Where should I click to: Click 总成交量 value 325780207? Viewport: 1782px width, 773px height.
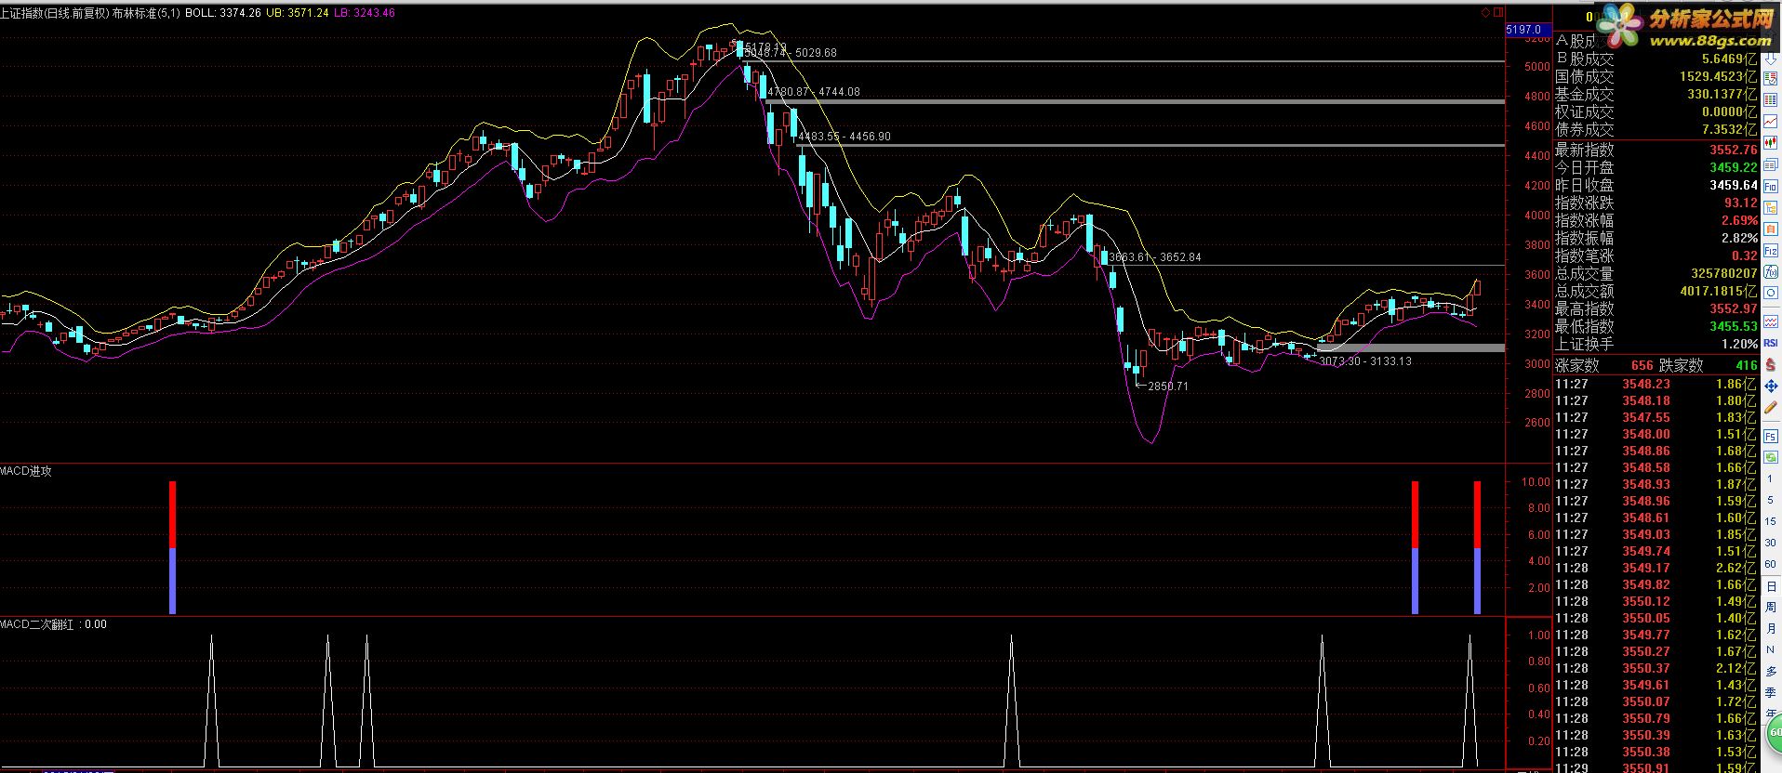pyautogui.click(x=1724, y=273)
